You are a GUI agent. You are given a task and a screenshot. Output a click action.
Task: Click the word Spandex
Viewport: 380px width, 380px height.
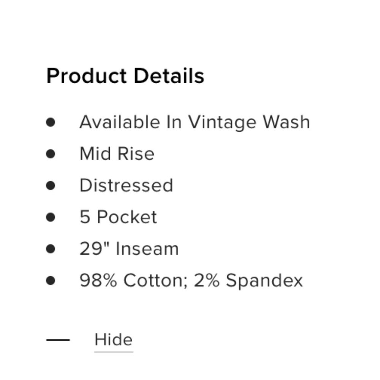click(264, 280)
